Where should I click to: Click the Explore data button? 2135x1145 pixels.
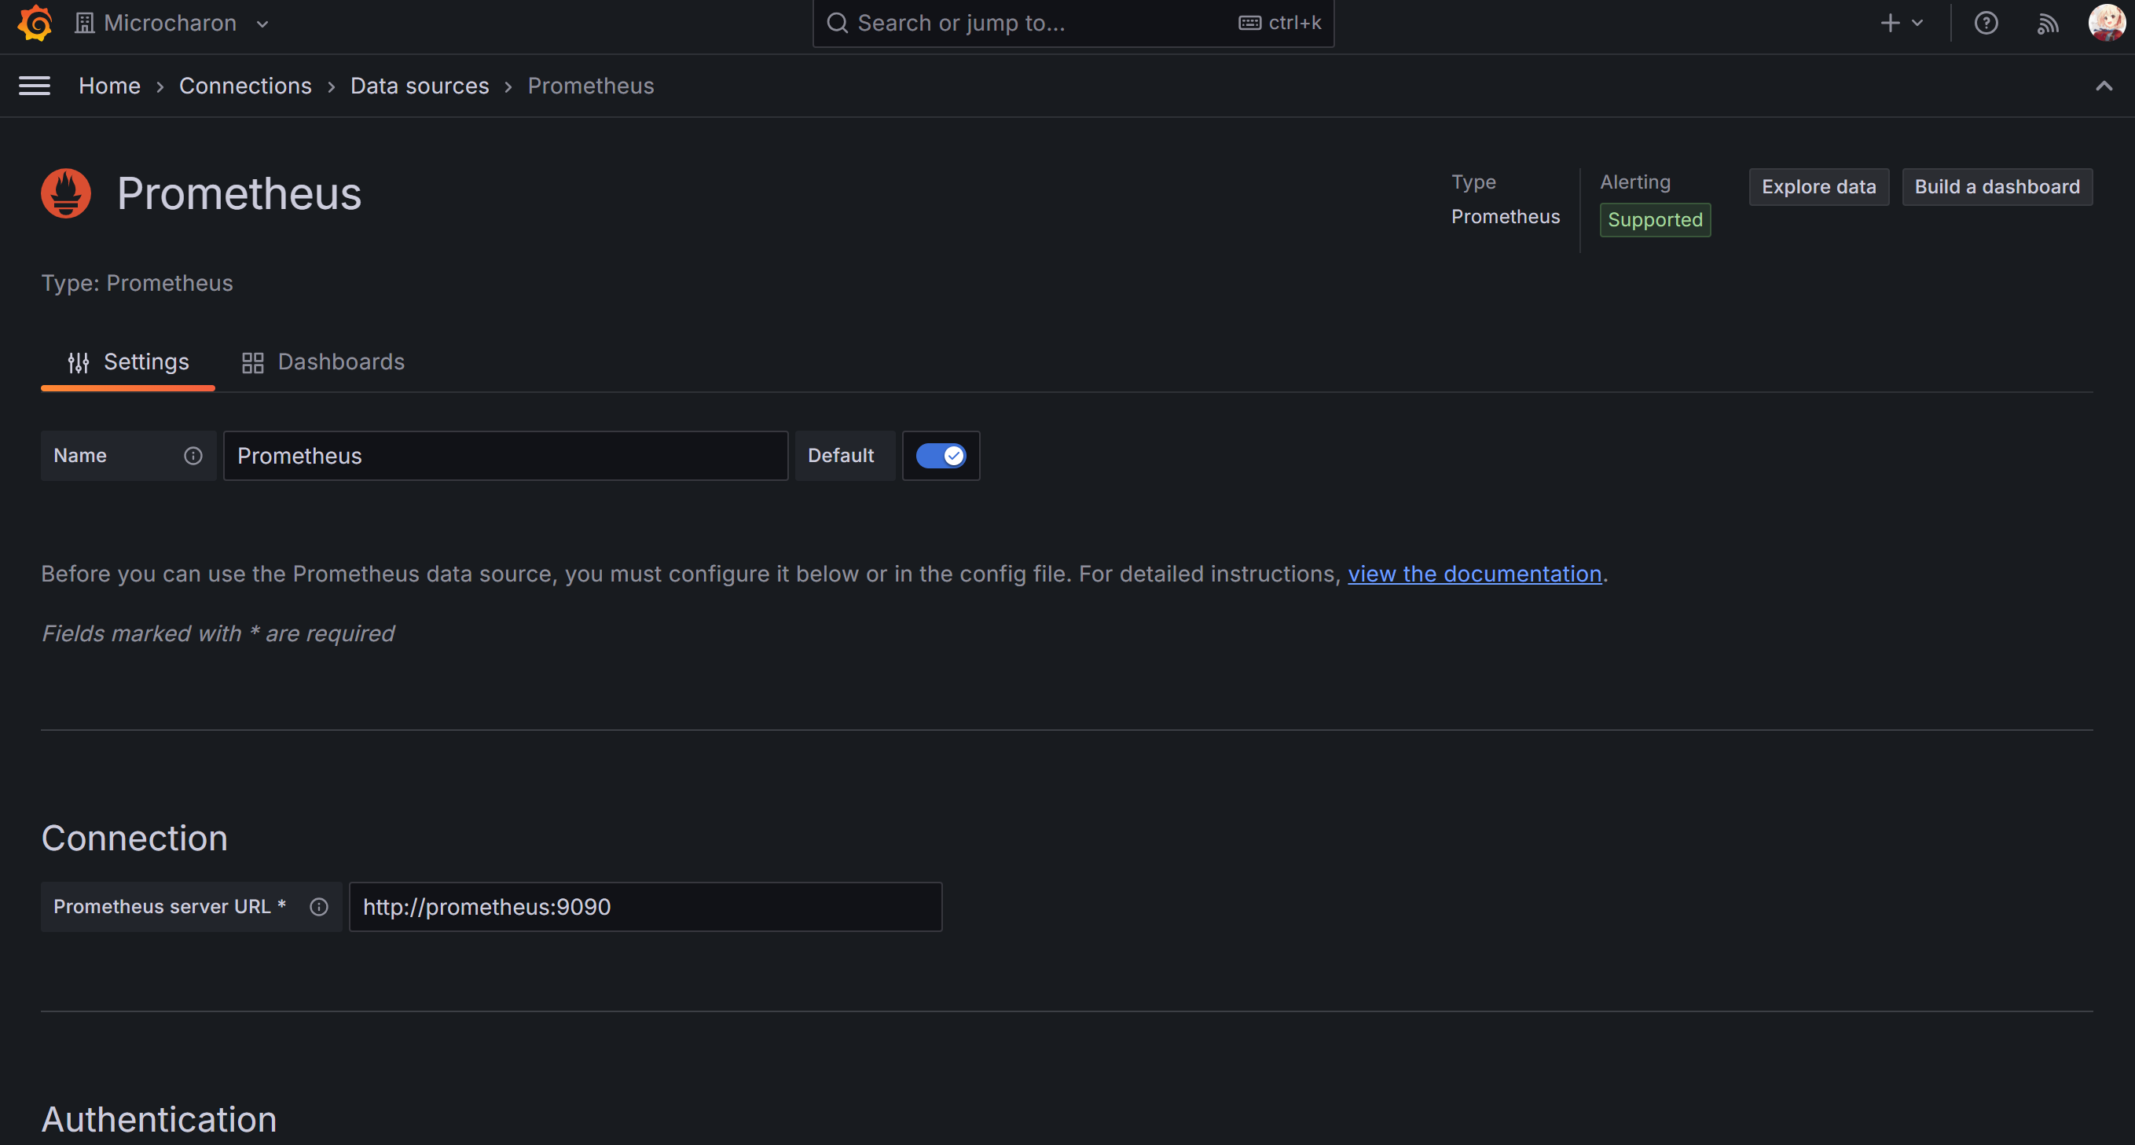tap(1818, 186)
